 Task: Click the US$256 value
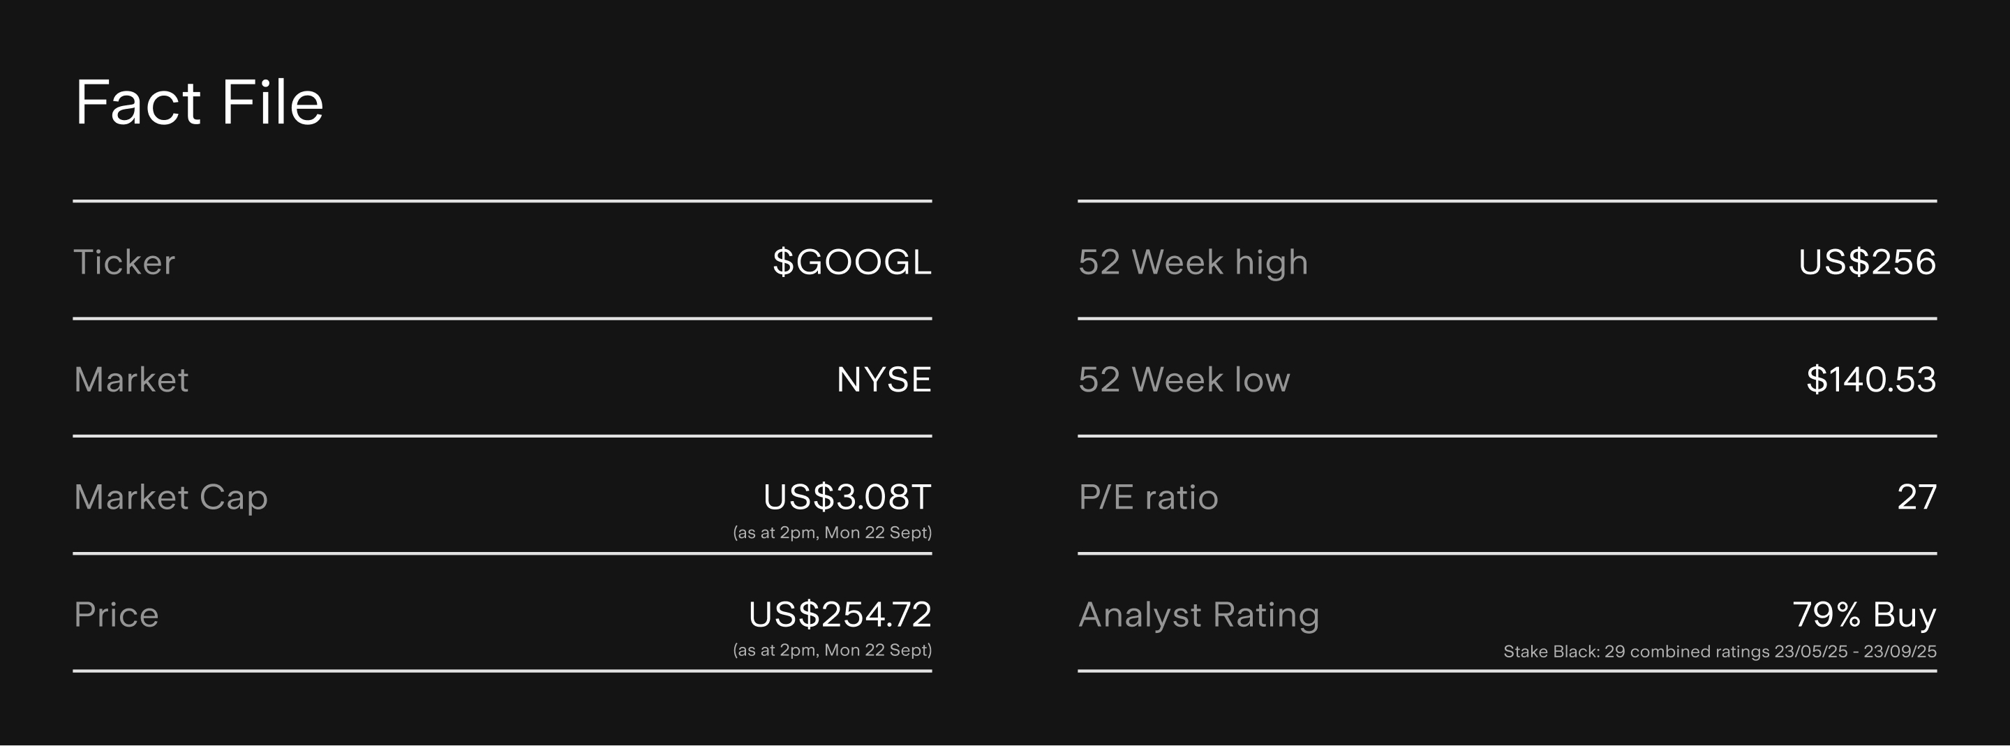1866,262
